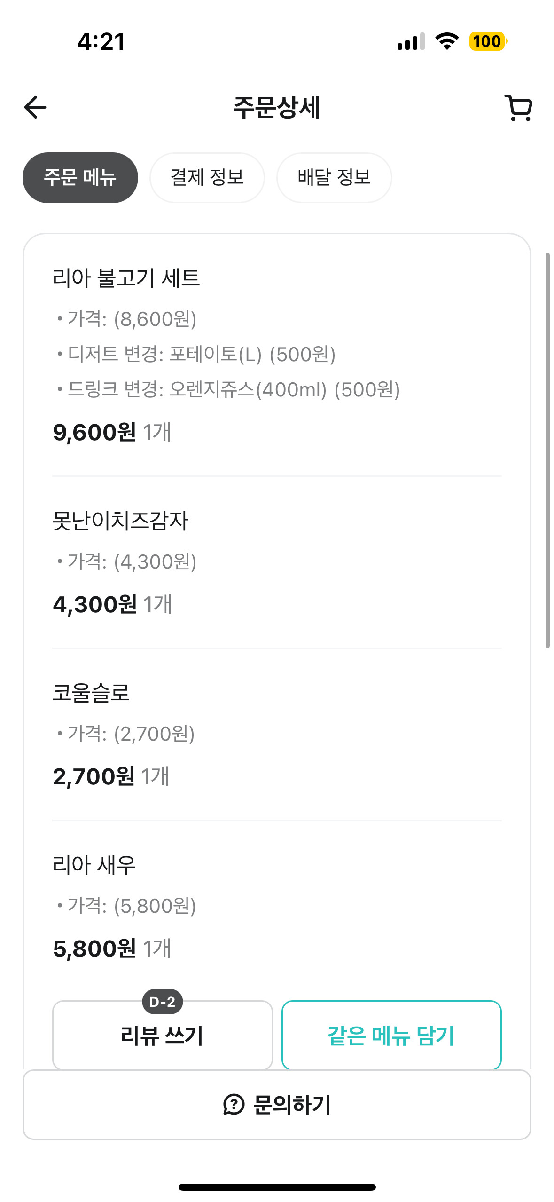Image resolution: width=554 pixels, height=1202 pixels.
Task: Tap the question bubble inquiry icon
Action: [x=234, y=1104]
